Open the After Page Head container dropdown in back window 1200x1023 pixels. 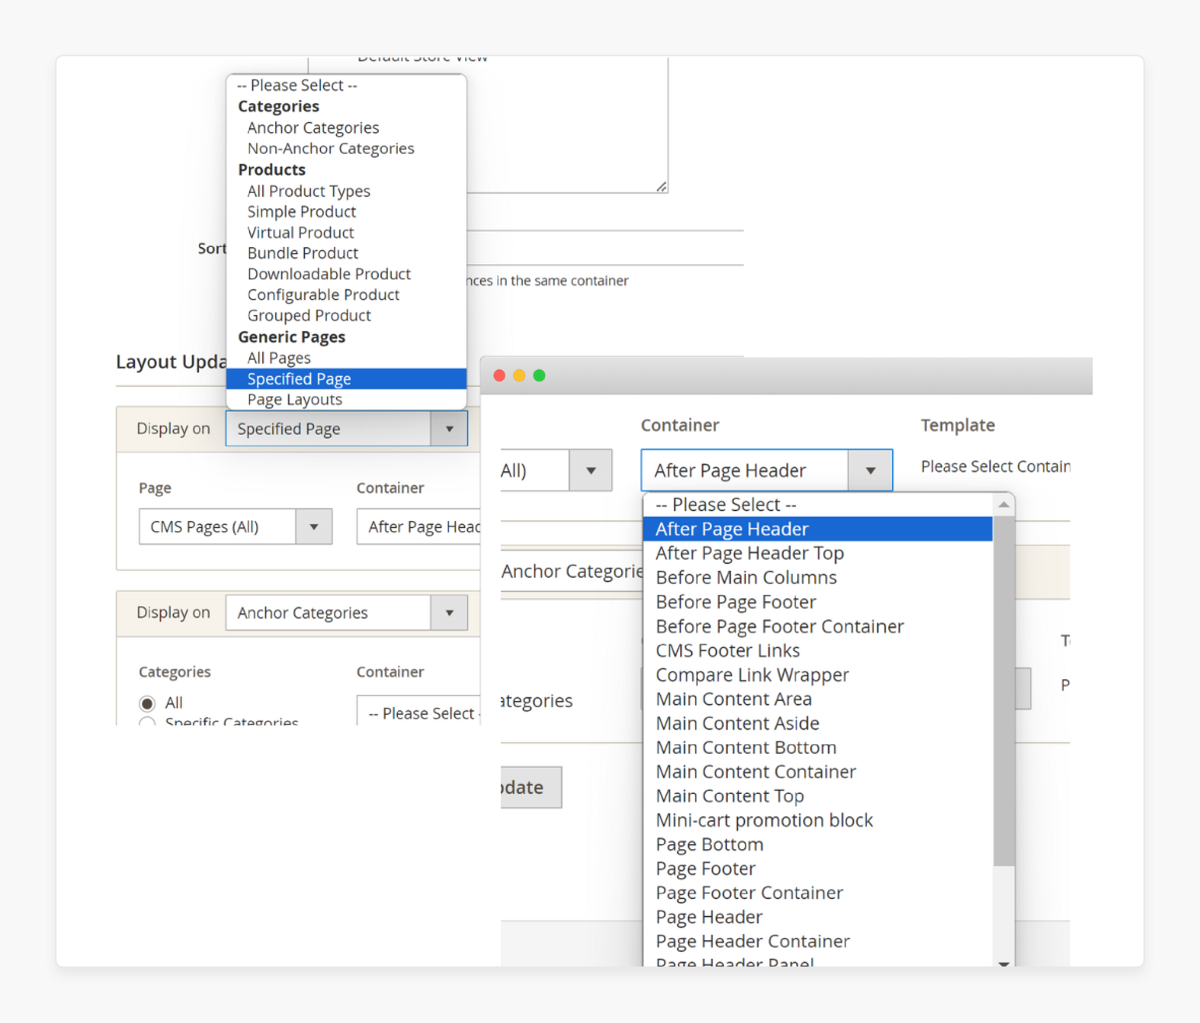click(x=419, y=527)
